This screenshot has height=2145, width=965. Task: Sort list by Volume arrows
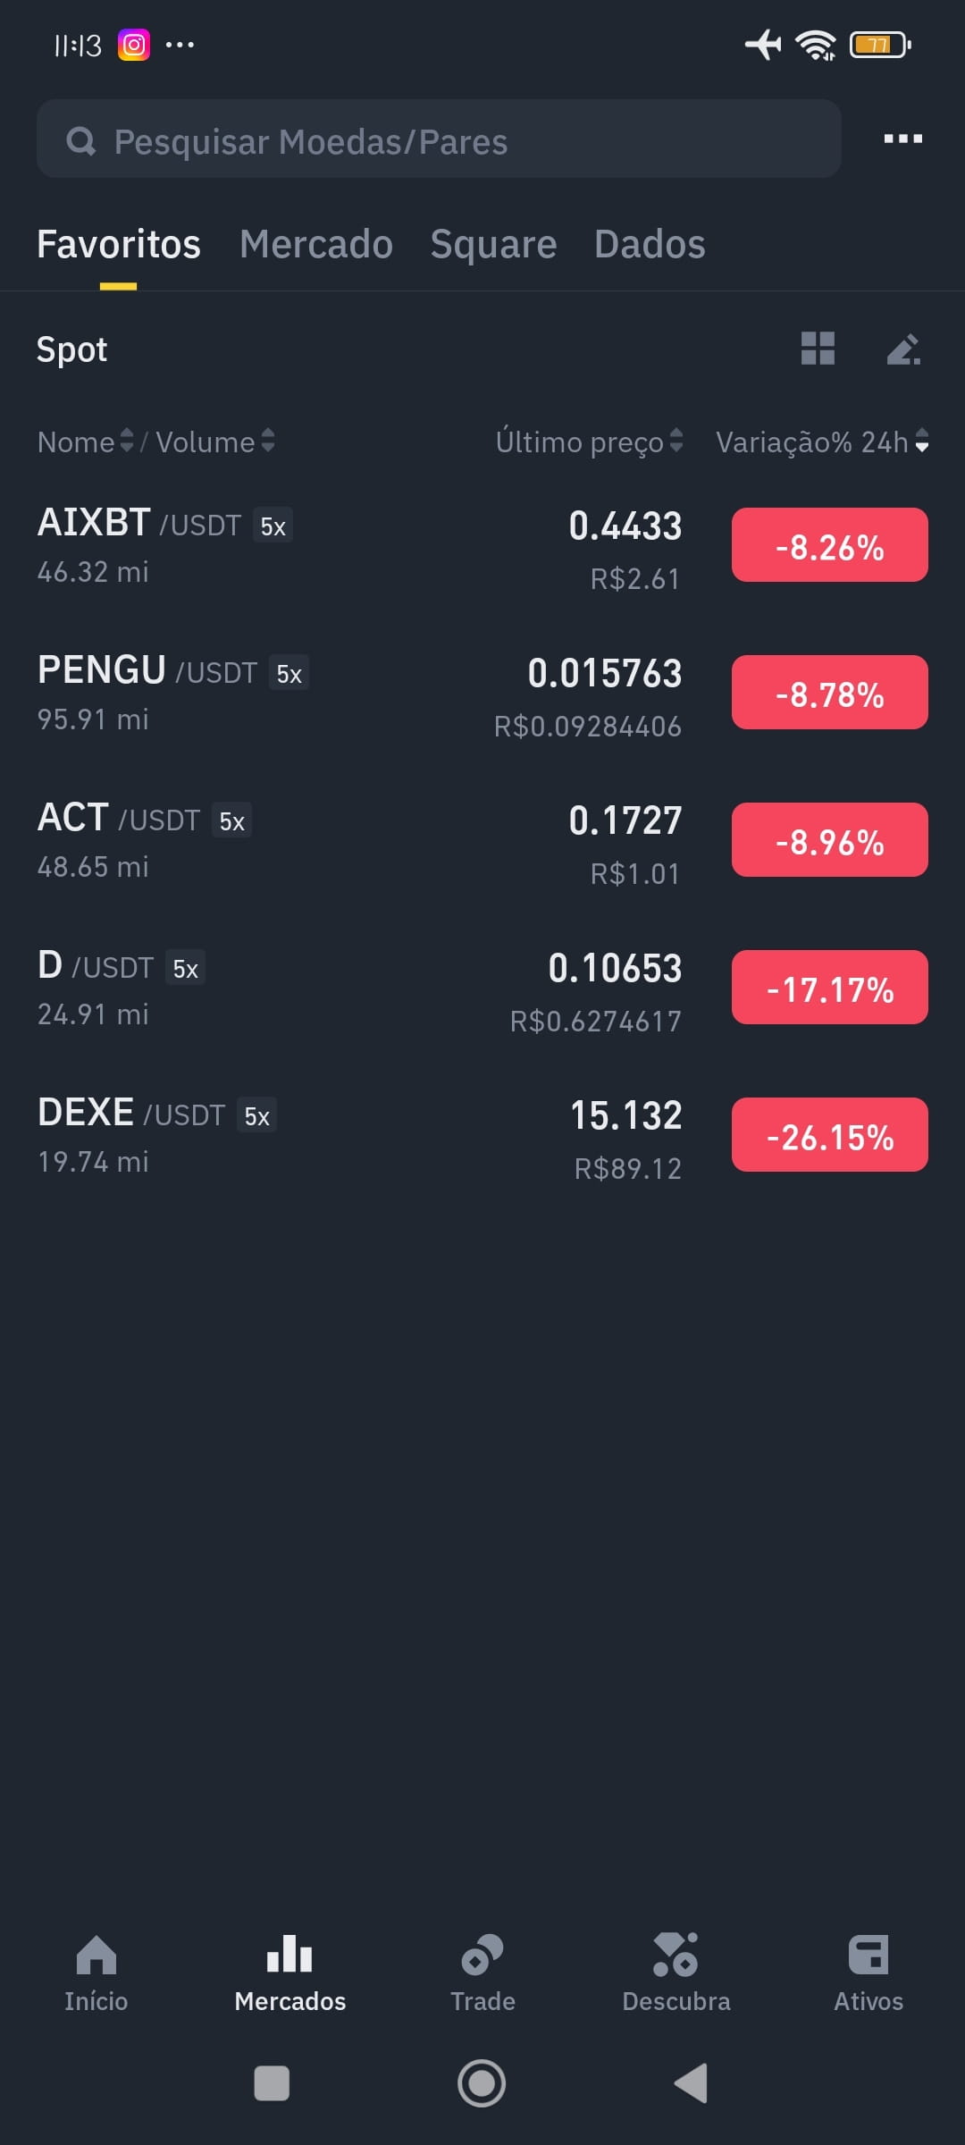coord(268,441)
